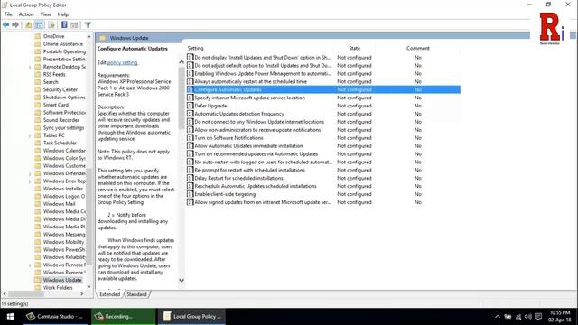Screen dimensions: 578x325
Task: Select the Smart Card folder in tree
Action: [56, 105]
